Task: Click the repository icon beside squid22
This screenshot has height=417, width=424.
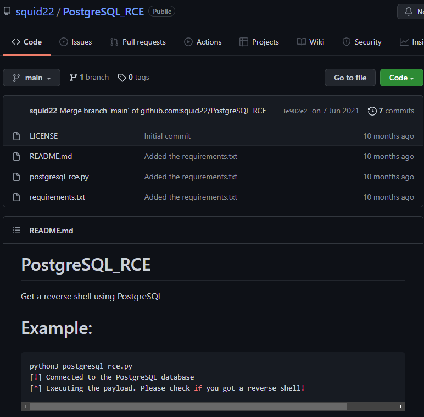Action: pos(7,12)
